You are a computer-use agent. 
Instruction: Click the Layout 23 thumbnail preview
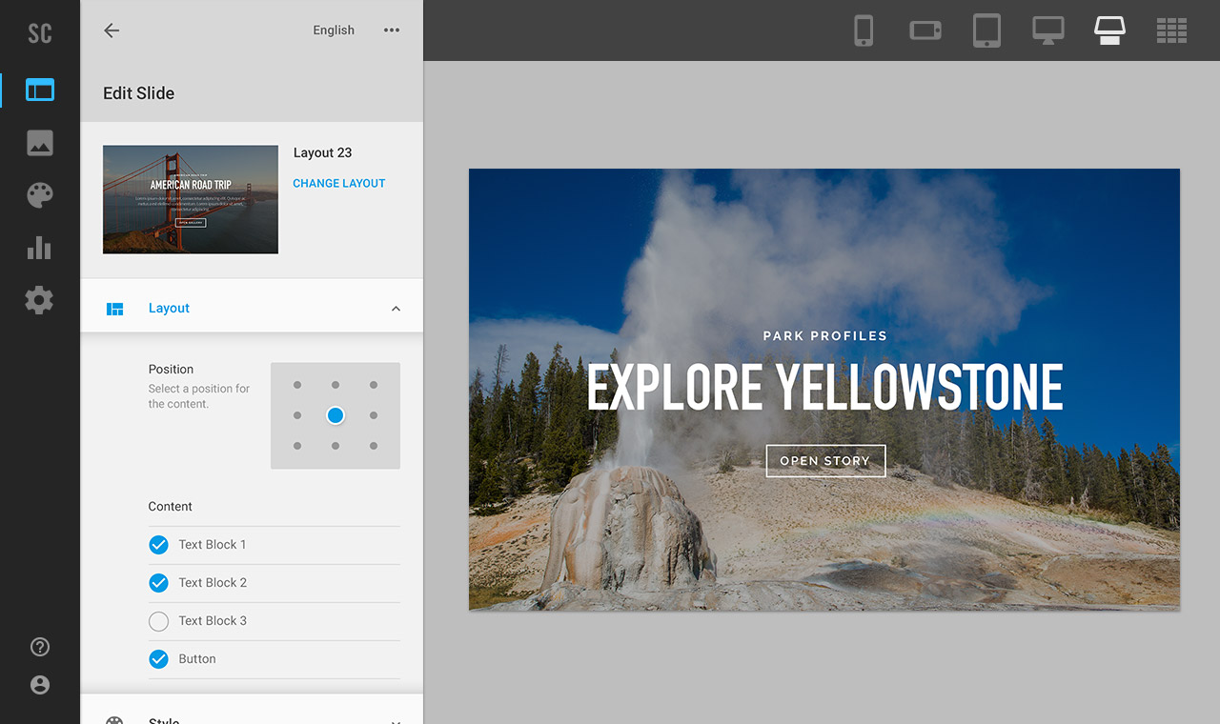tap(191, 199)
